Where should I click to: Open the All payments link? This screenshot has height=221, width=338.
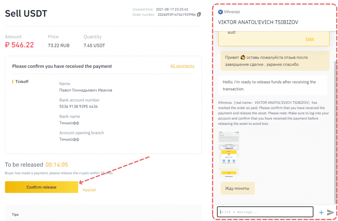[182, 66]
